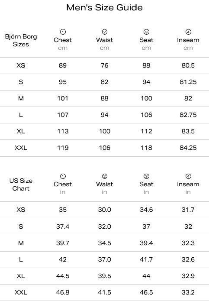Click the circled 2 icon above Waist in
The width and height of the screenshot is (209, 301).
pos(105,176)
